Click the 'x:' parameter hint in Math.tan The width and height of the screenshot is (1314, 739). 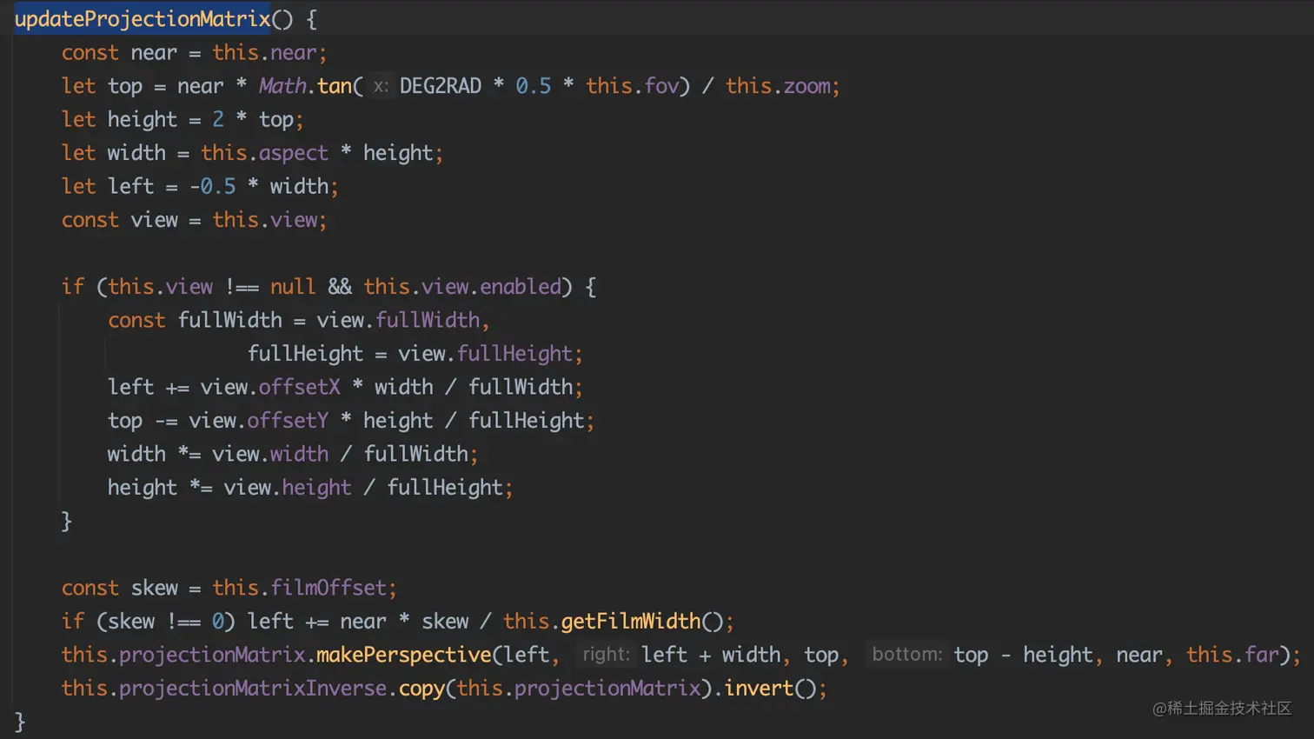pyautogui.click(x=381, y=86)
